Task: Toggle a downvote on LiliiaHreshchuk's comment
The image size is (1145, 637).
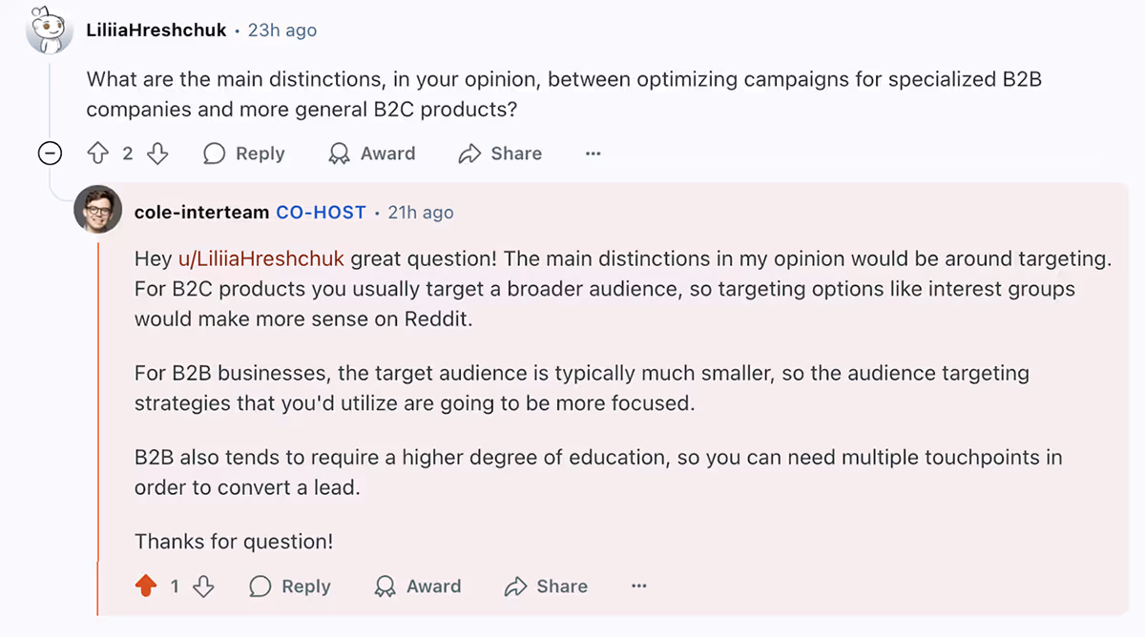Action: [x=158, y=153]
